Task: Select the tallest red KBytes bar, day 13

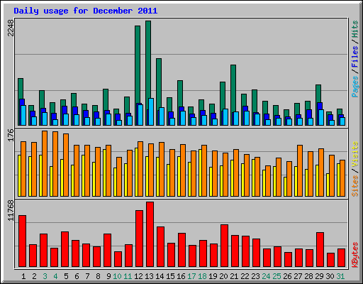Action: point(150,234)
